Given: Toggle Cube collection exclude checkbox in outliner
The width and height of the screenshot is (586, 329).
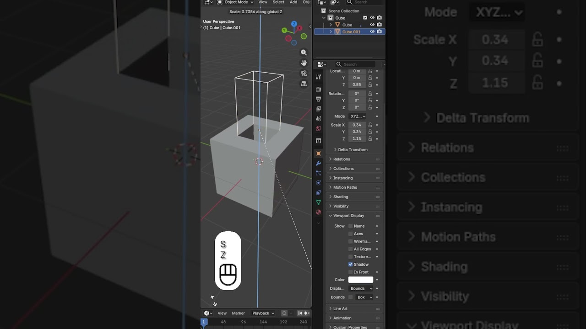Looking at the screenshot, I should (365, 18).
